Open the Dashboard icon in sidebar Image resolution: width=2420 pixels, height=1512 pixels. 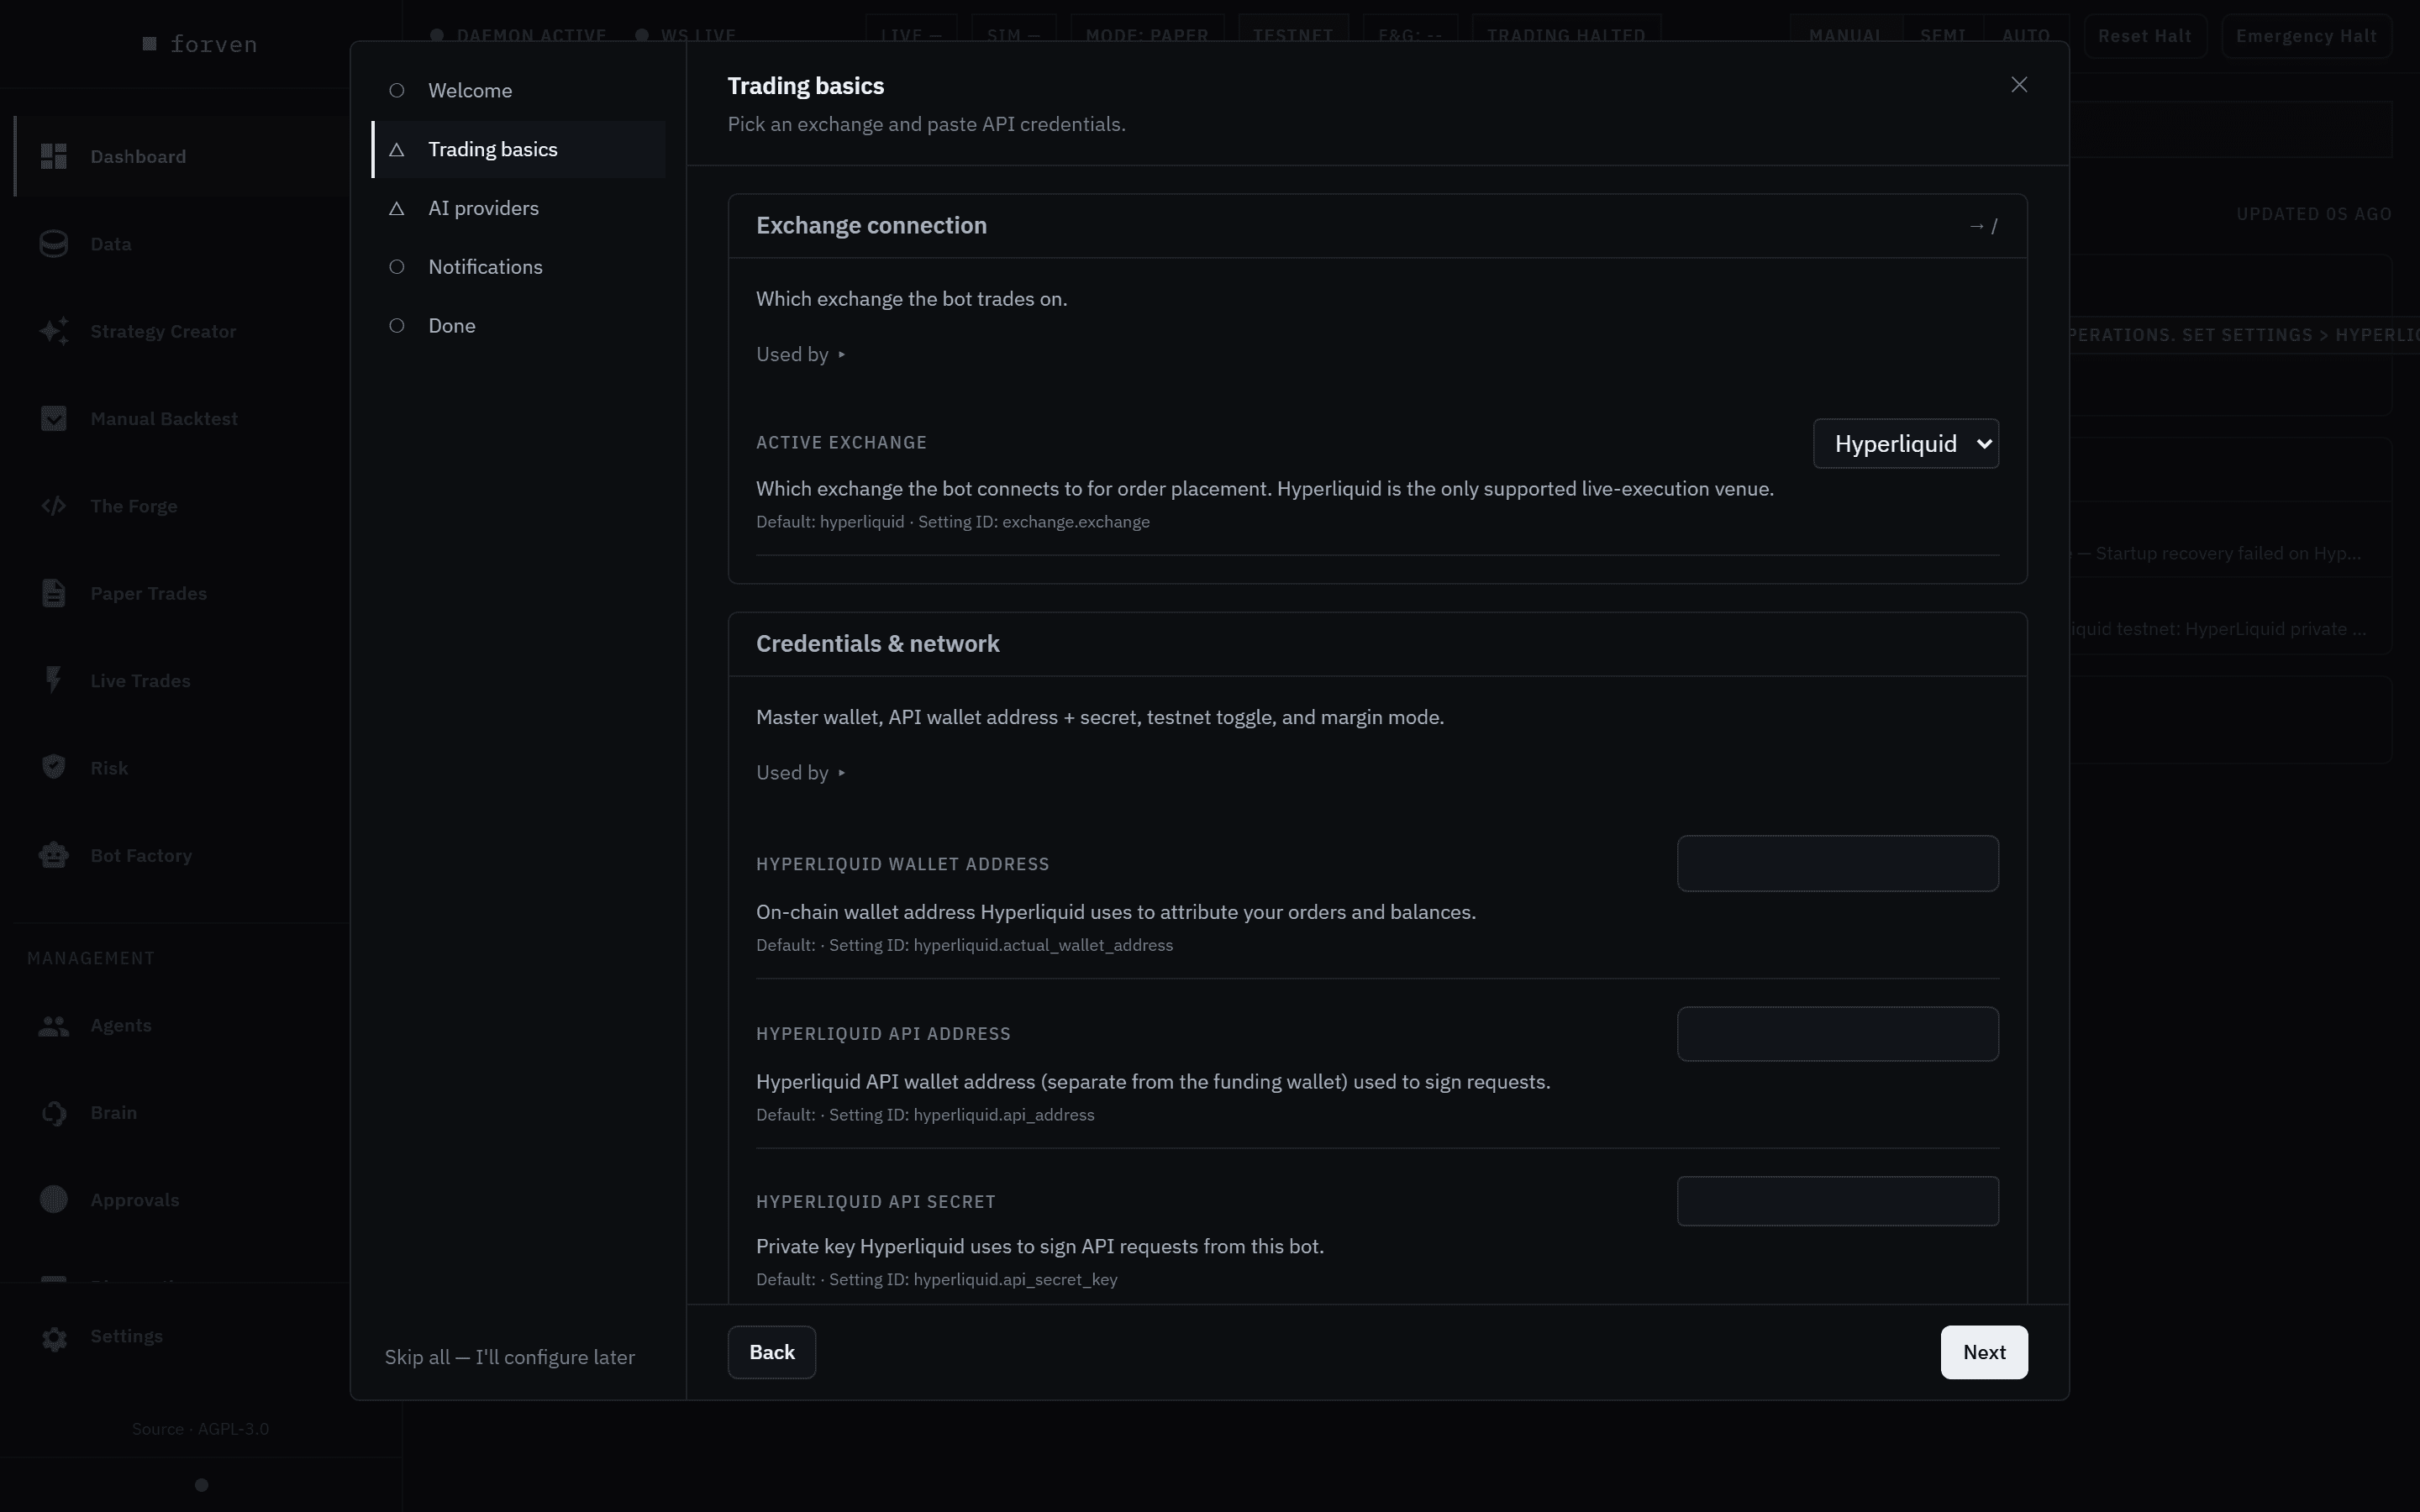pyautogui.click(x=54, y=156)
